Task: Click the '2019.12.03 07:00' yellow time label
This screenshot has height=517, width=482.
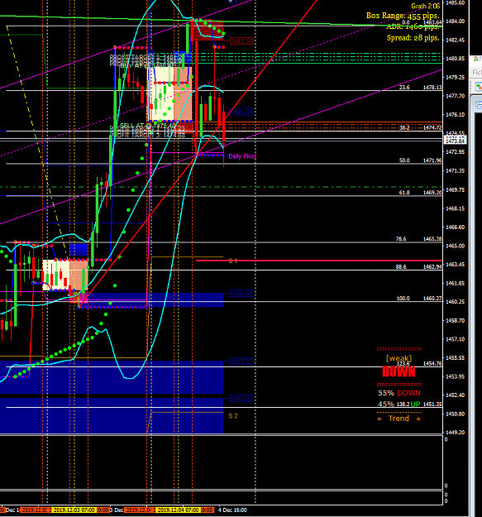Action: point(74,510)
